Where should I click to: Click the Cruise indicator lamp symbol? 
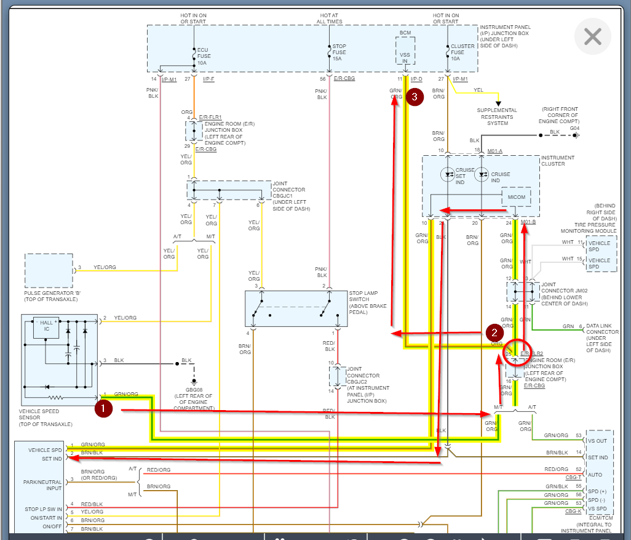[482, 175]
